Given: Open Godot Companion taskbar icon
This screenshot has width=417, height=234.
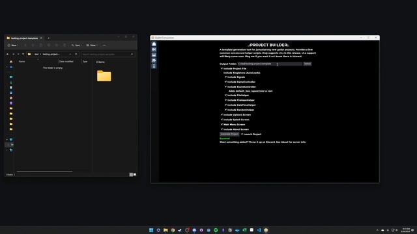Looking at the screenshot, I should coord(266,230).
